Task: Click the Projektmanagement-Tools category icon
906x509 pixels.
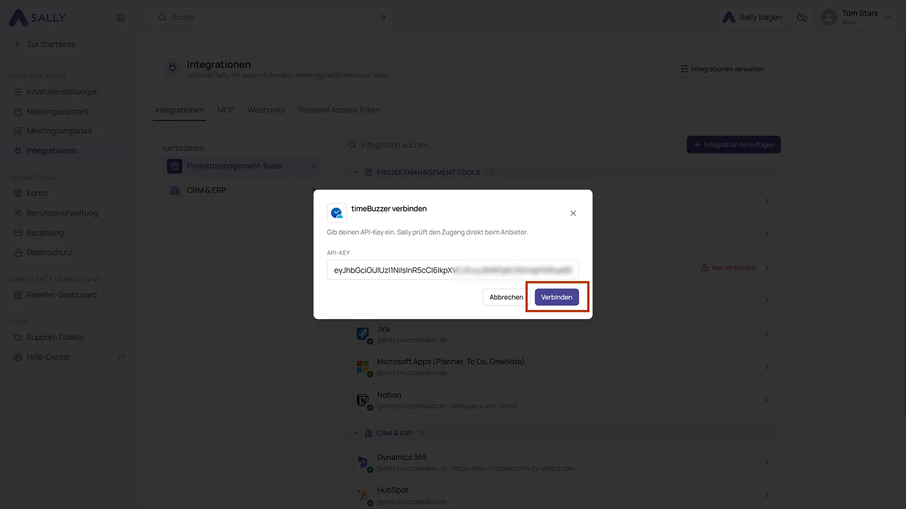Action: 174,166
